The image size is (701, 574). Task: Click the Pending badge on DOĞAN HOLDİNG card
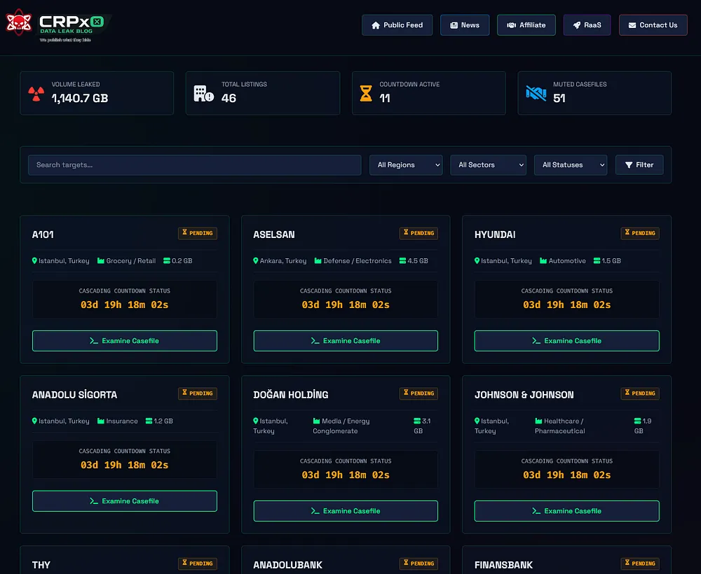tap(418, 393)
